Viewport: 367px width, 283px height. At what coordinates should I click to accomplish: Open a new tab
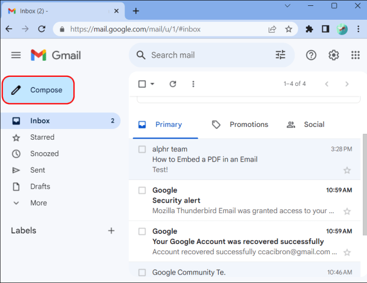click(x=136, y=11)
